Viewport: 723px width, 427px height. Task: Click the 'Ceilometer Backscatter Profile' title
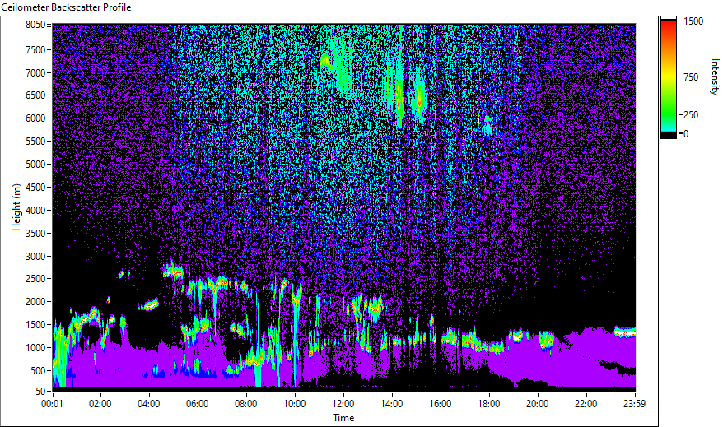coord(66,7)
